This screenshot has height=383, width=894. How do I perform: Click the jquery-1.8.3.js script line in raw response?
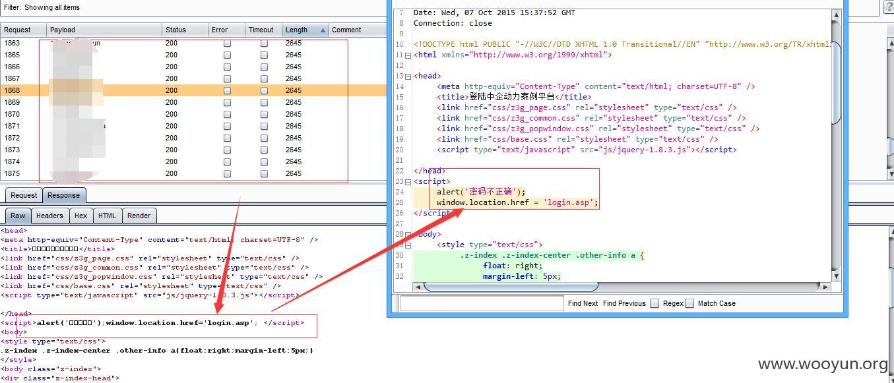(x=148, y=295)
